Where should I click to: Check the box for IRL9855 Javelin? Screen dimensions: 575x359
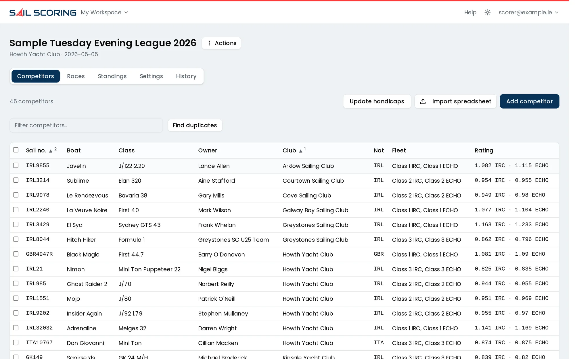point(16,165)
